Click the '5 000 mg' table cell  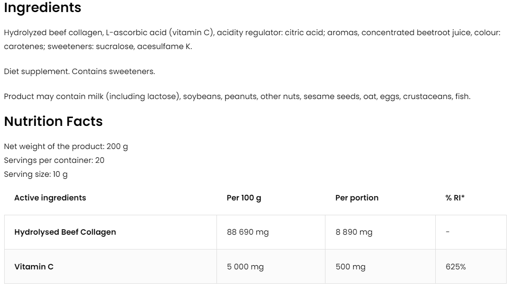point(245,267)
